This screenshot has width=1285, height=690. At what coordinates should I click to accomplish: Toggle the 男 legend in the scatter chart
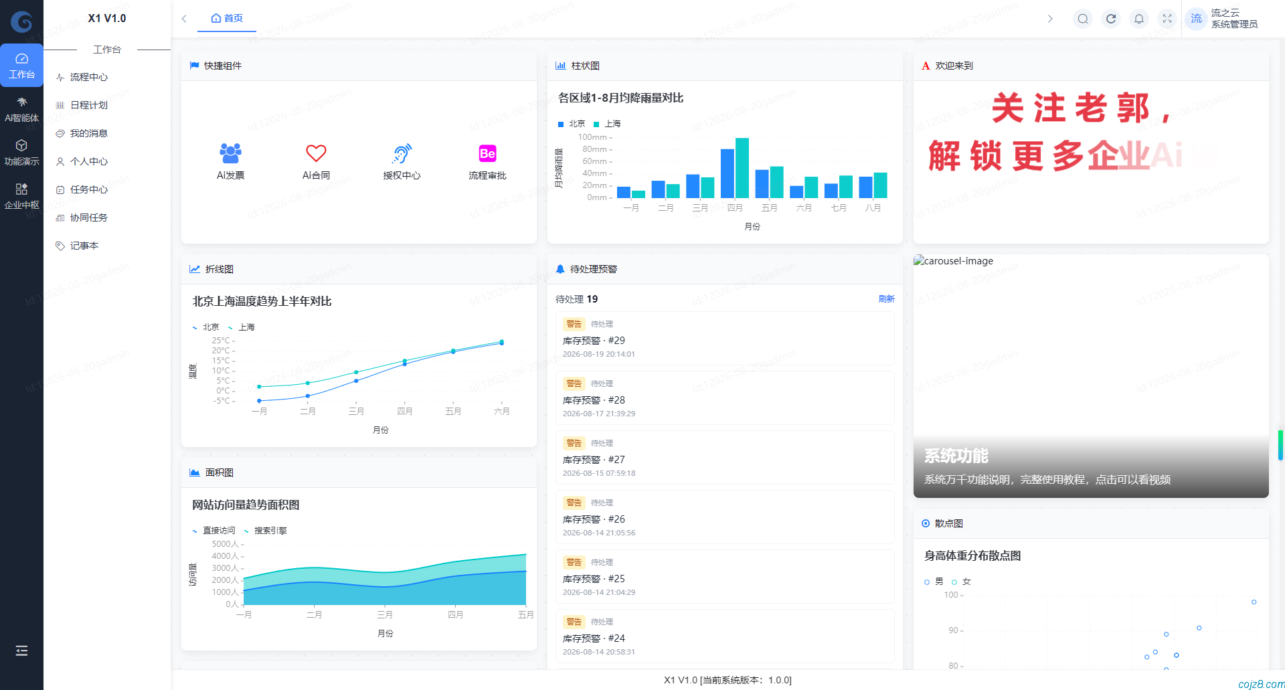coord(934,582)
